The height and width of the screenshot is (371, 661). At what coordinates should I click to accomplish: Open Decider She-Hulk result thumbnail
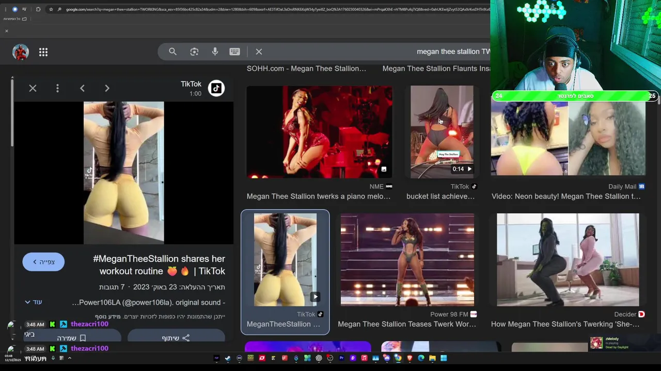tap(568, 260)
